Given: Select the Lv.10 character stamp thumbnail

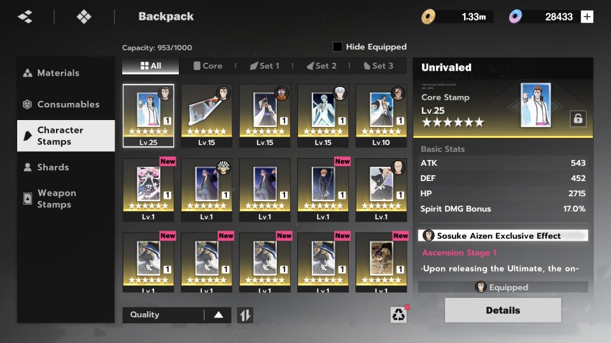Looking at the screenshot, I should (x=381, y=116).
